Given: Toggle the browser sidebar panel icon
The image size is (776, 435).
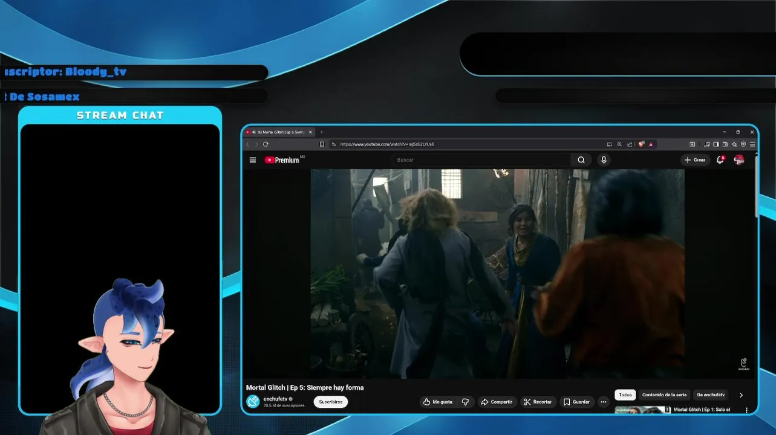Looking at the screenshot, I should coord(716,144).
